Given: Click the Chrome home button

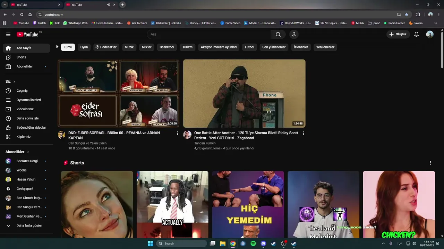Looking at the screenshot, I should pyautogui.click(x=30, y=15).
